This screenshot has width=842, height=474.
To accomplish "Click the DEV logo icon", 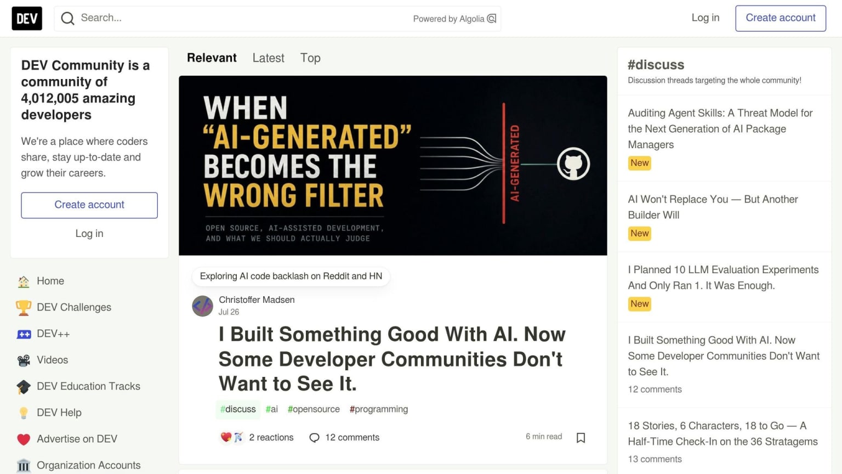I will click(x=27, y=19).
